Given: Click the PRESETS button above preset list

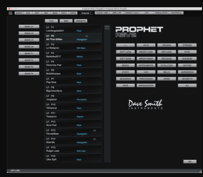Looking at the screenshot, I should (81, 21).
